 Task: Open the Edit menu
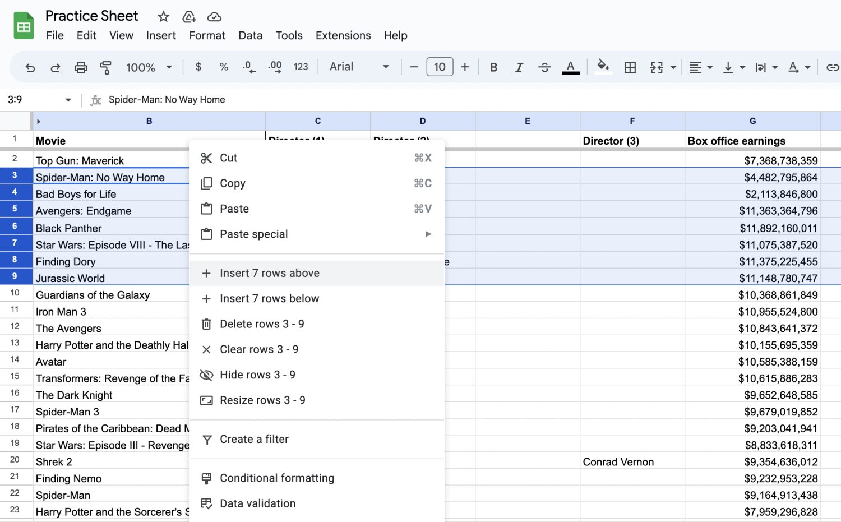pyautogui.click(x=86, y=35)
